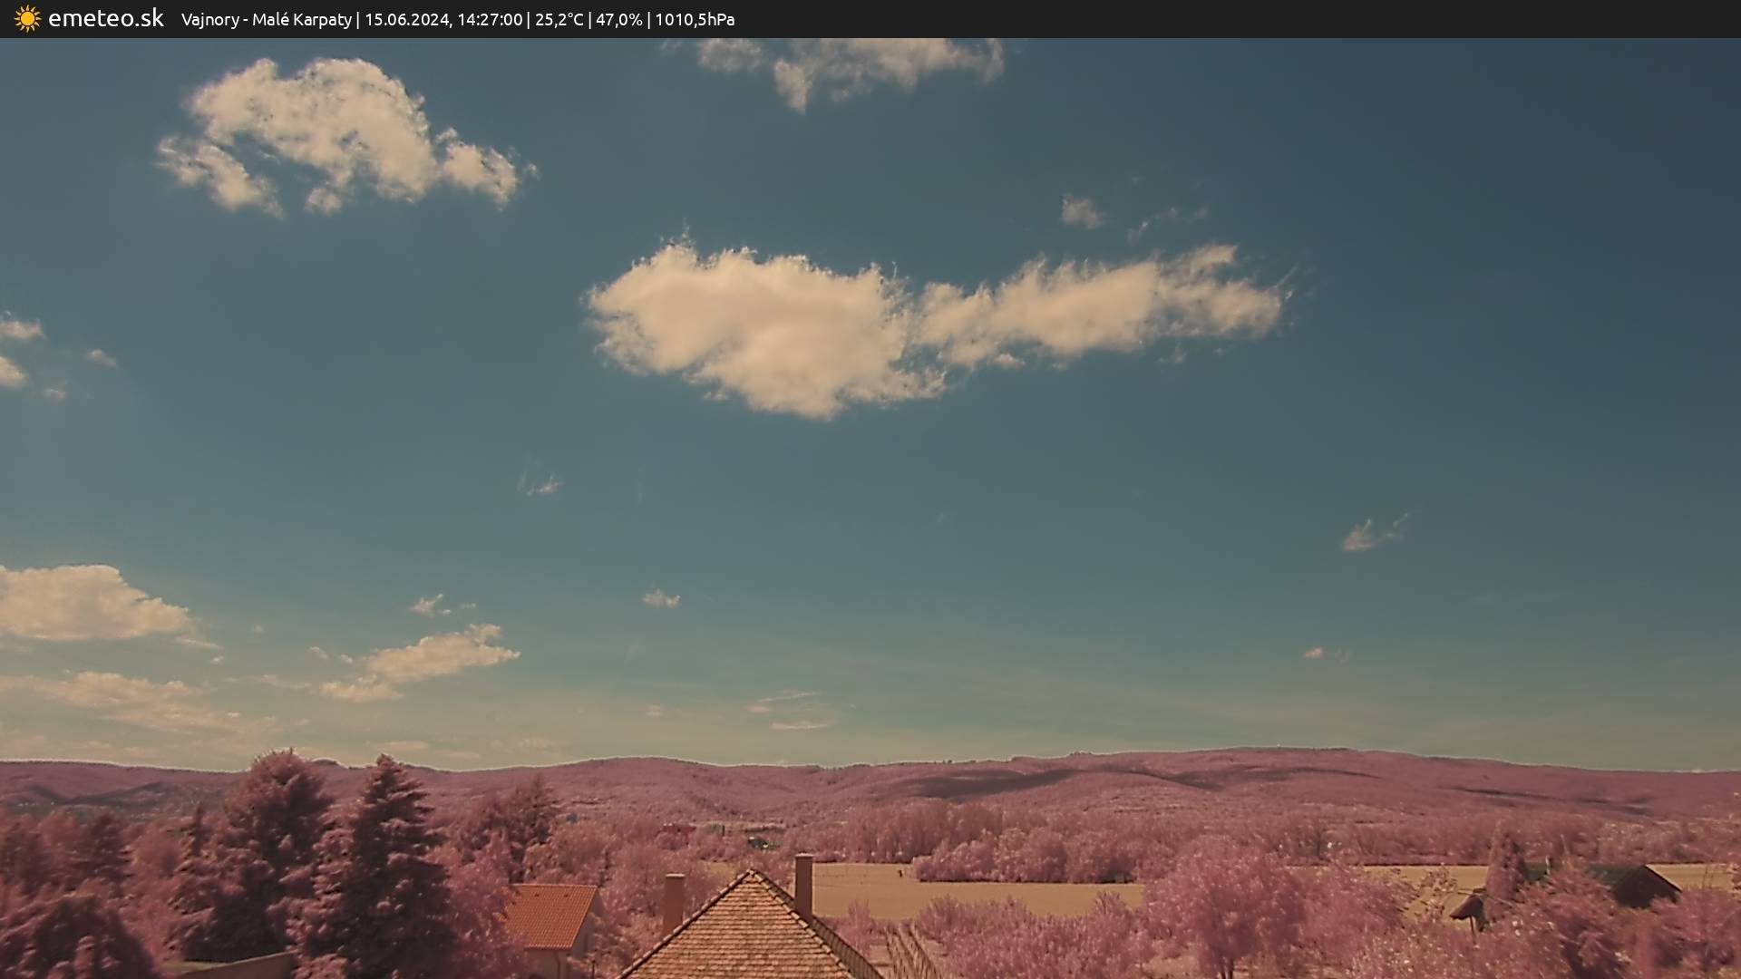Click the 14:27:00 timestamp
Image resolution: width=1741 pixels, height=979 pixels.
(x=490, y=19)
